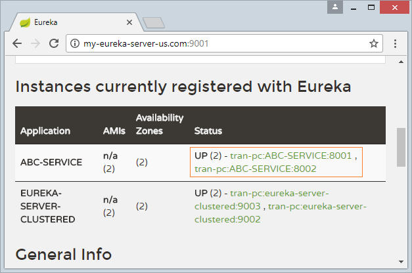Open the tran-pc:ABC-SERVICE:8001 instance link
Image resolution: width=412 pixels, height=273 pixels.
click(x=291, y=156)
